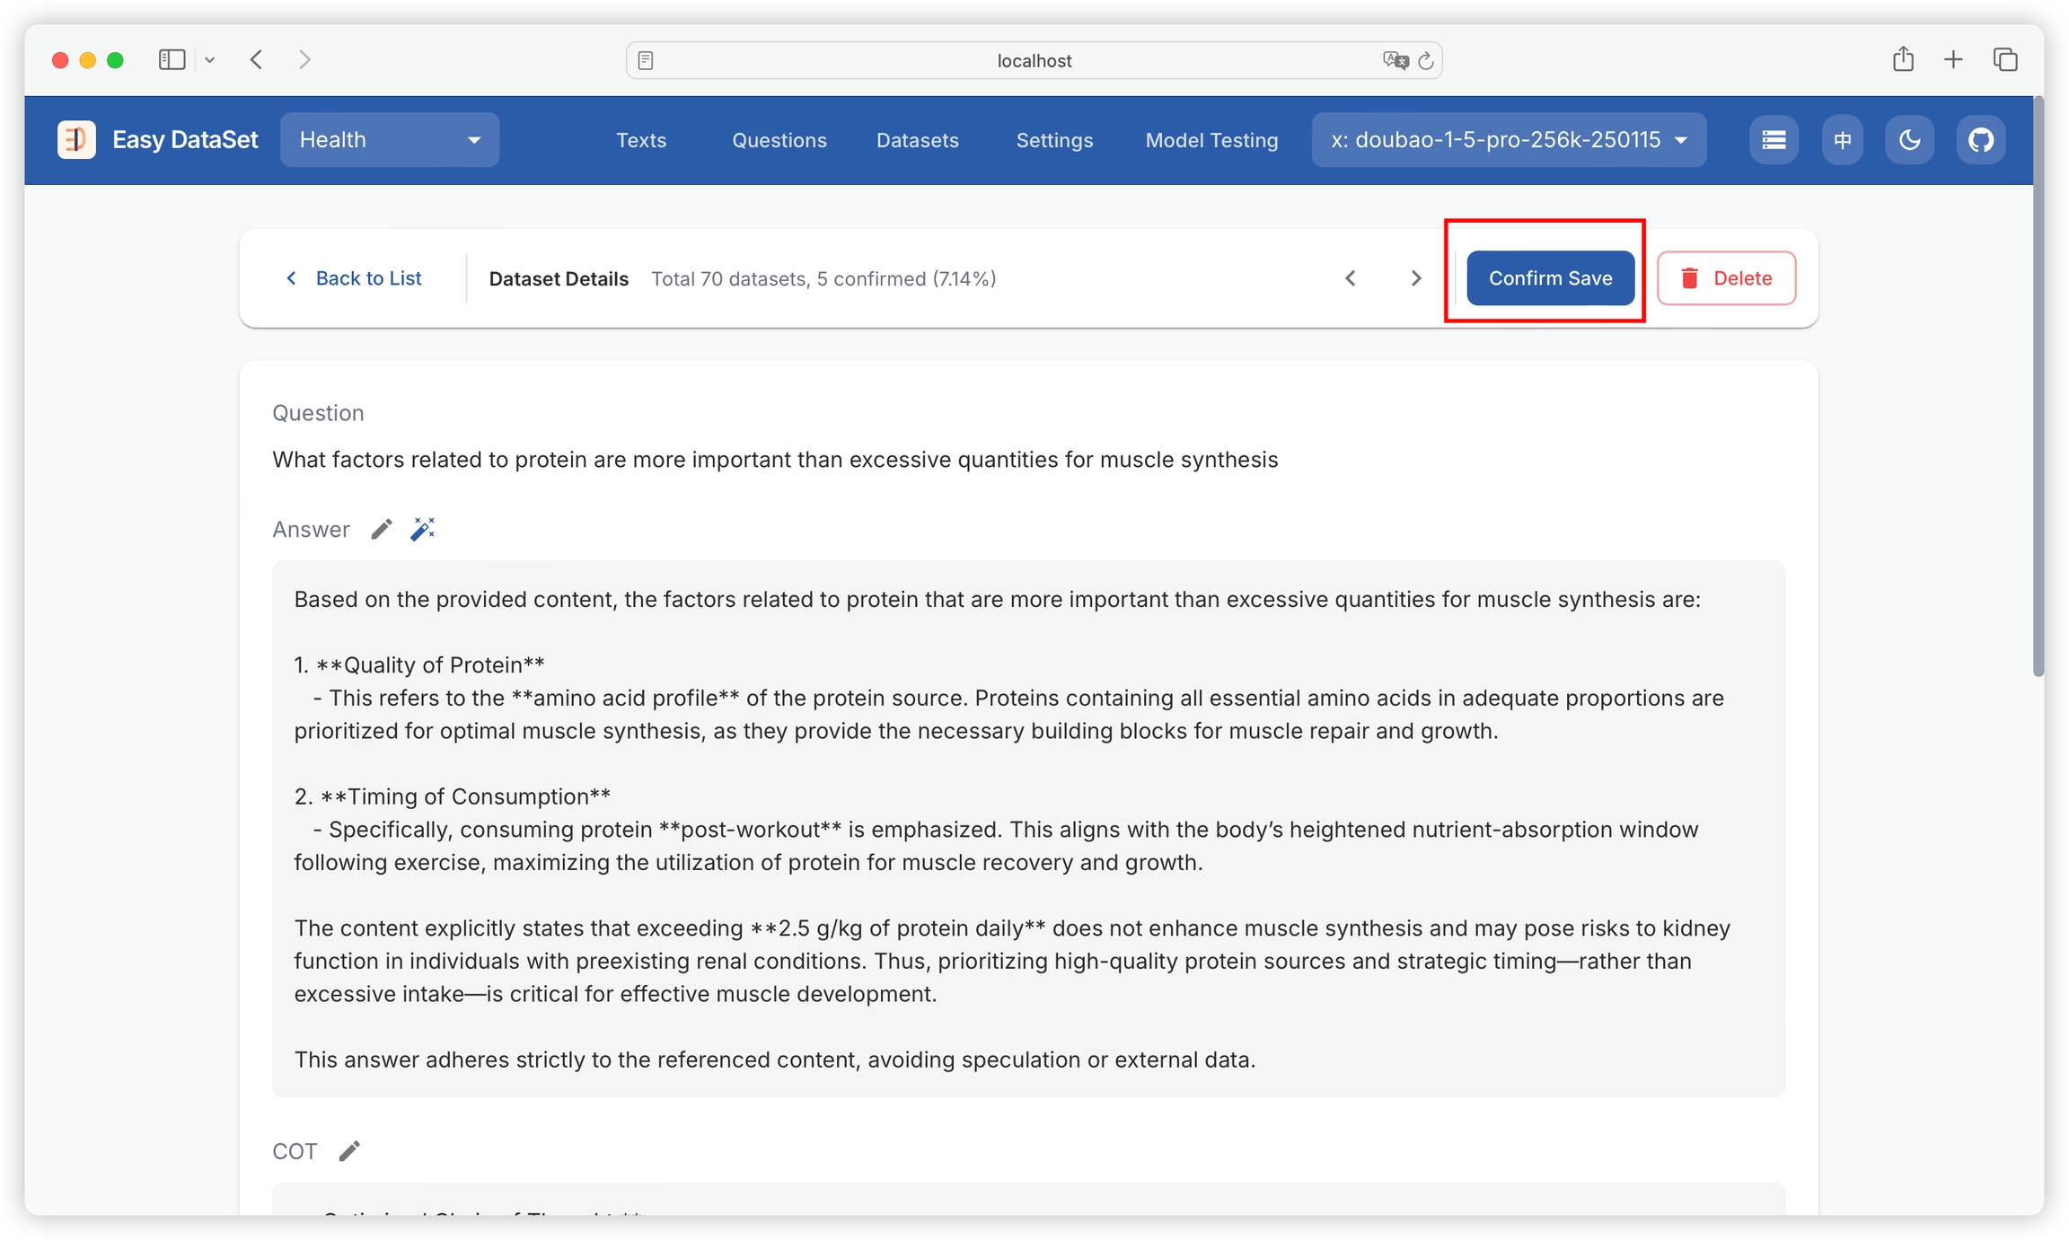The height and width of the screenshot is (1240, 2069).
Task: Click Safari translate icon in address bar
Action: pyautogui.click(x=1395, y=60)
